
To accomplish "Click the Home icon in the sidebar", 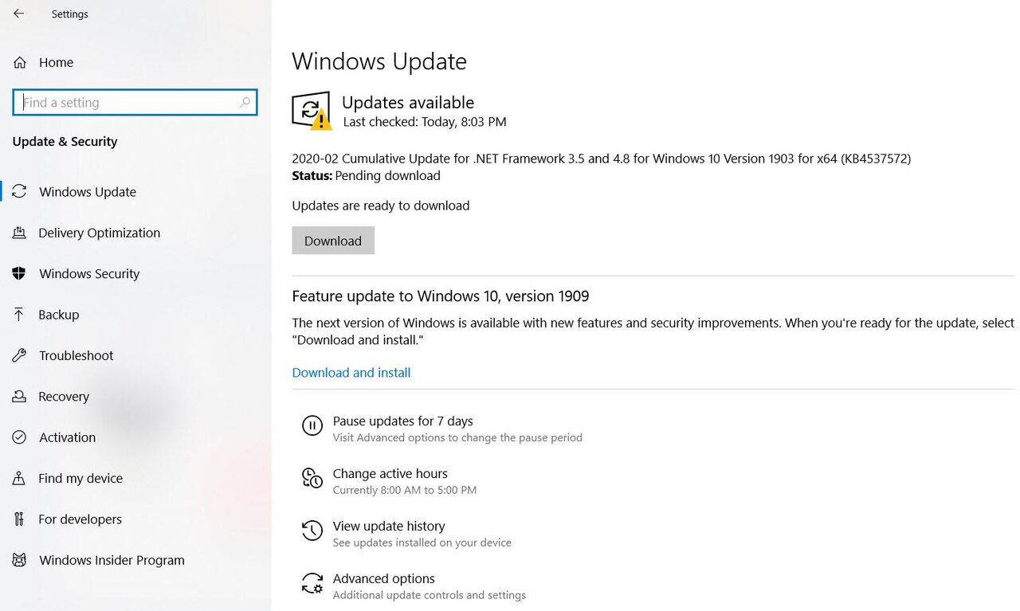I will 20,62.
